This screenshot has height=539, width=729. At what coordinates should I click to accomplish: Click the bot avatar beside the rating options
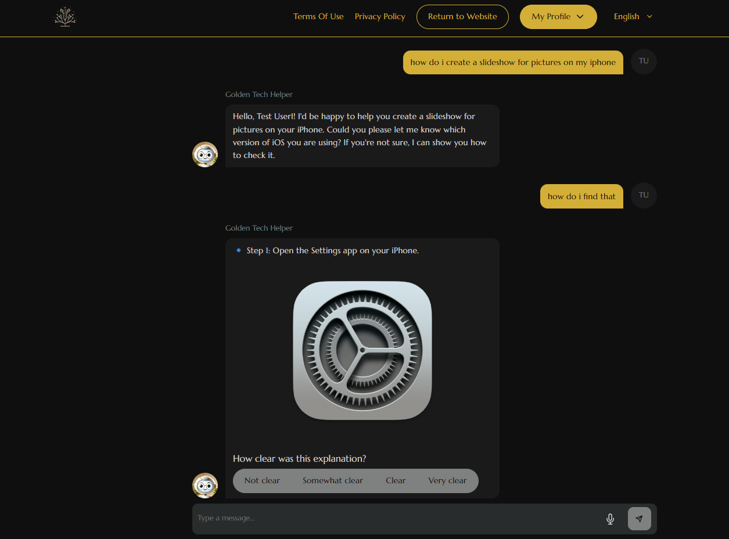click(x=205, y=486)
